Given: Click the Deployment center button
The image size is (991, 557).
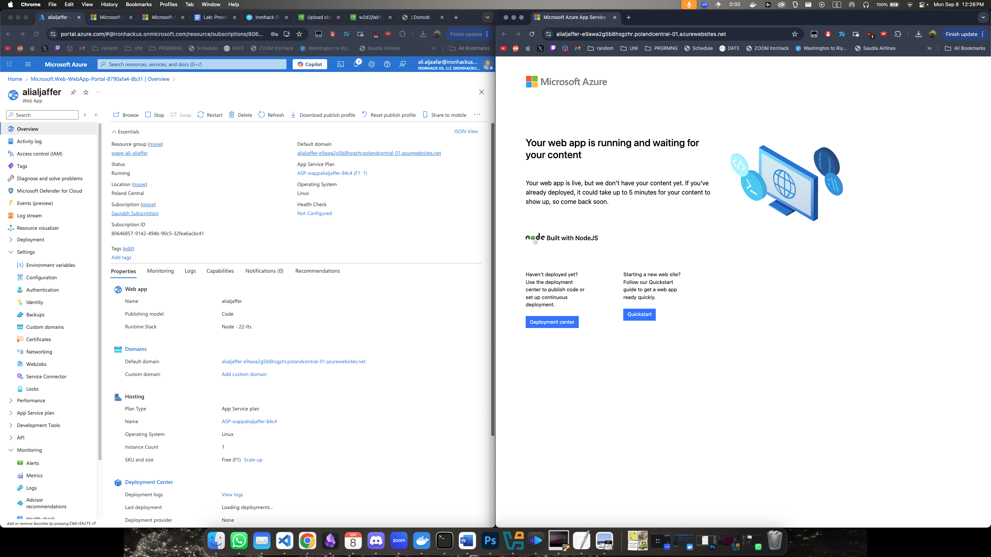Looking at the screenshot, I should (552, 322).
